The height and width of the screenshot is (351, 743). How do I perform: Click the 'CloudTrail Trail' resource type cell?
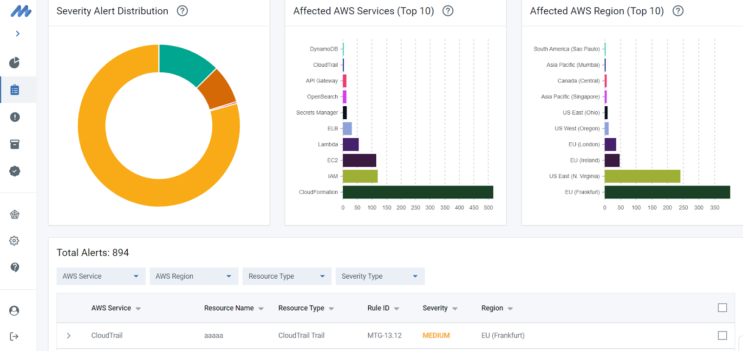[301, 335]
